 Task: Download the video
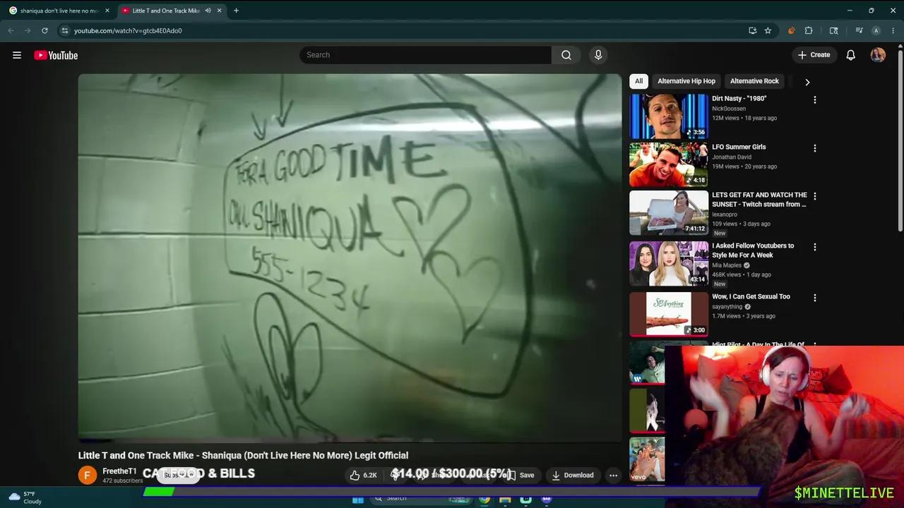coord(573,476)
